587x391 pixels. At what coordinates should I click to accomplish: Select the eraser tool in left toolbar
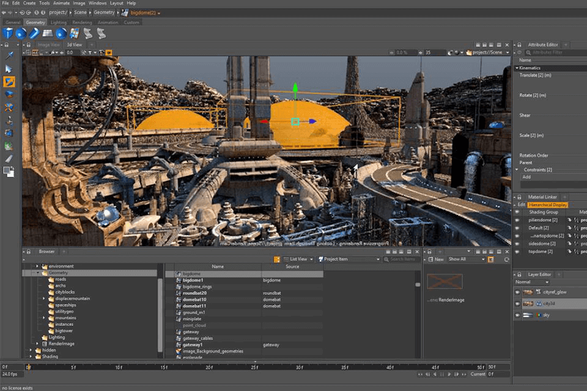pyautogui.click(x=9, y=158)
